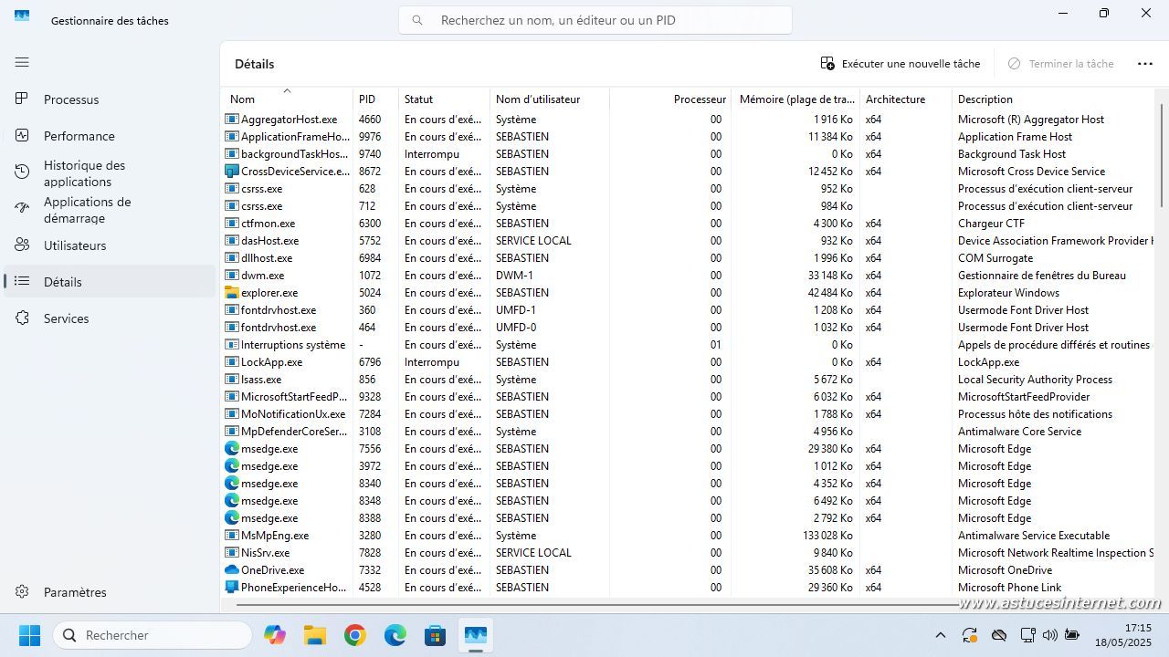This screenshot has width=1169, height=657.
Task: Click the AggregatorHost.exe process icon
Action: (x=232, y=120)
